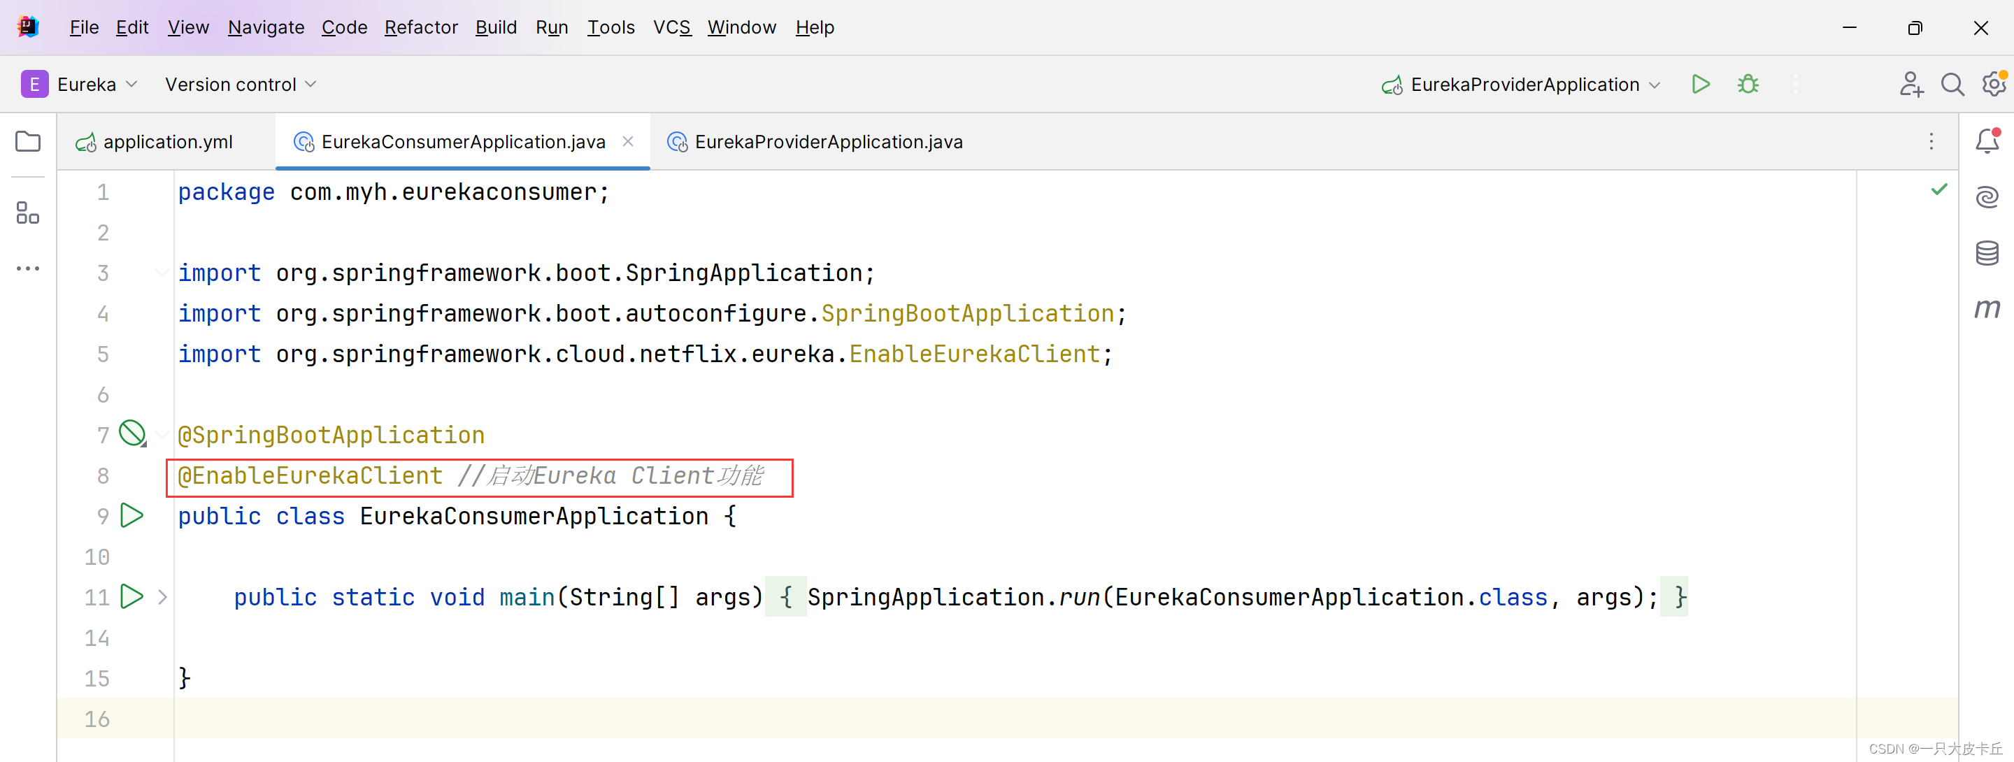Viewport: 2014px width, 762px height.
Task: Click the bean gutter icon on line 7
Action: pos(133,433)
